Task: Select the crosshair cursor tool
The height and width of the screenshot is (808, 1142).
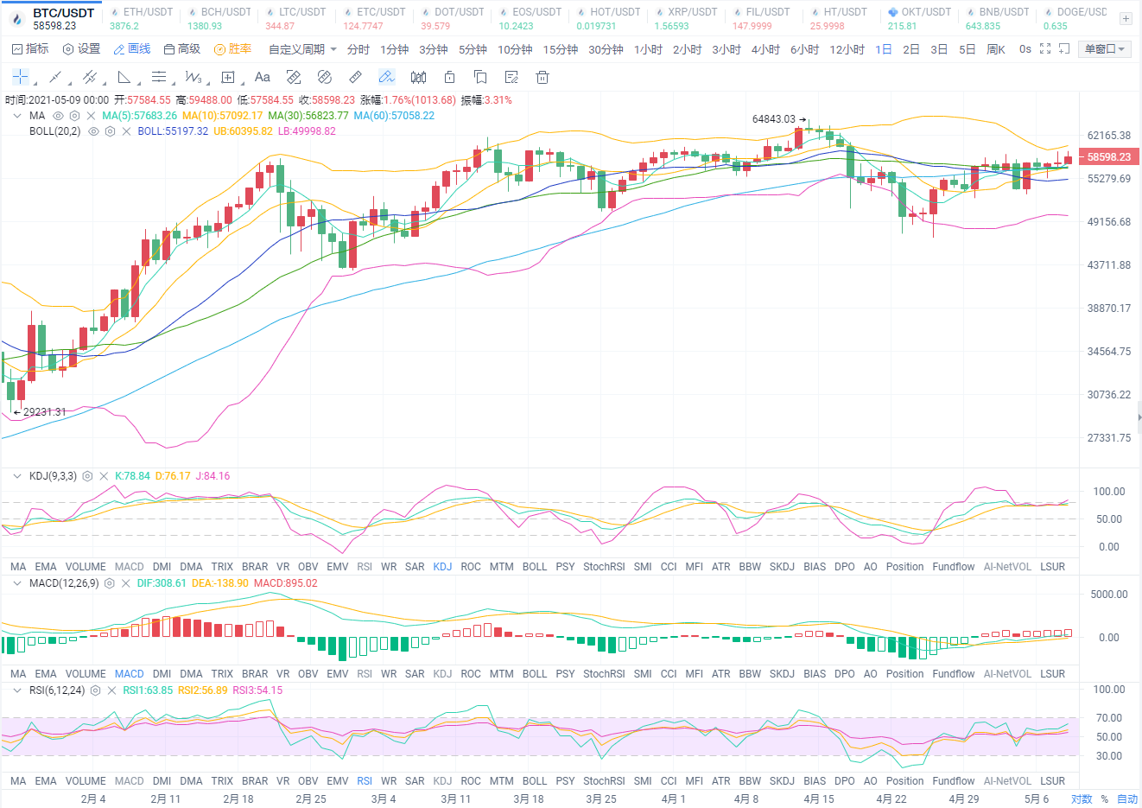Action: (x=20, y=77)
